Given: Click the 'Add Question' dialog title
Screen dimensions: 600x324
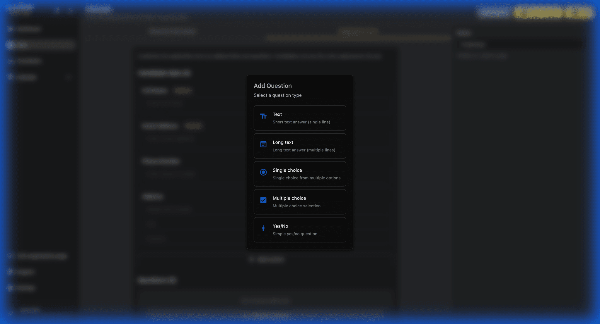Looking at the screenshot, I should [x=273, y=86].
